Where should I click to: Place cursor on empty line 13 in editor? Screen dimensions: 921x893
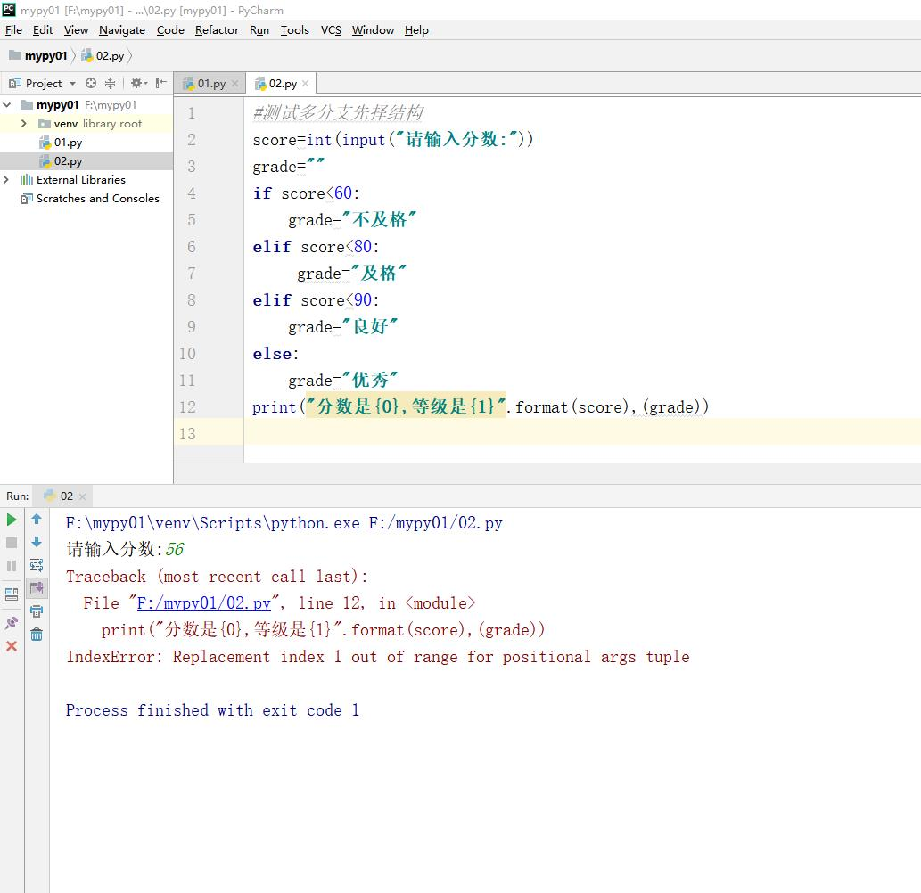coord(581,433)
